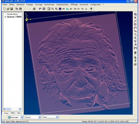Click the zoom window icon with pencil
The image size is (139, 124).
coord(49,9)
